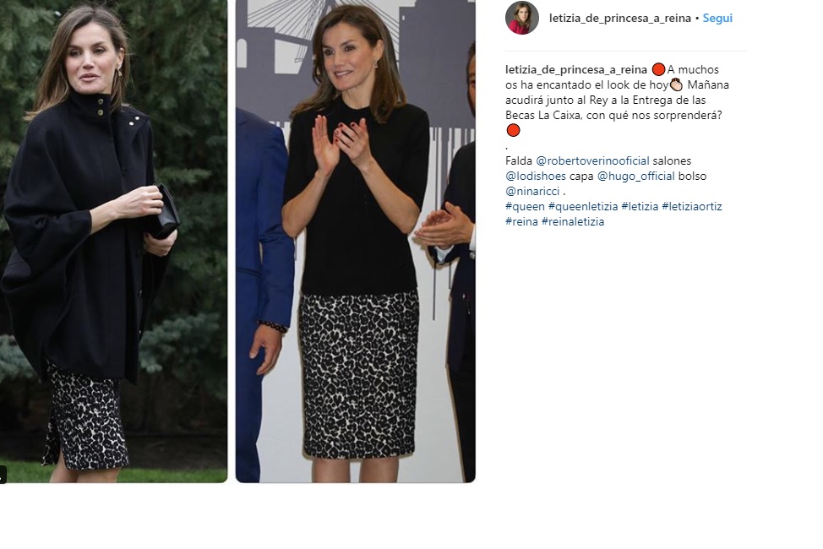Image resolution: width=823 pixels, height=549 pixels.
Task: Select the #queen hashtag
Action: tap(525, 207)
